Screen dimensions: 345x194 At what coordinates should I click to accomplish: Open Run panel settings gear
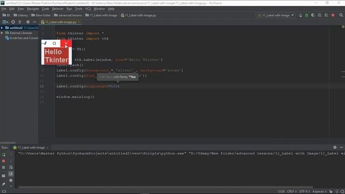coord(335,147)
